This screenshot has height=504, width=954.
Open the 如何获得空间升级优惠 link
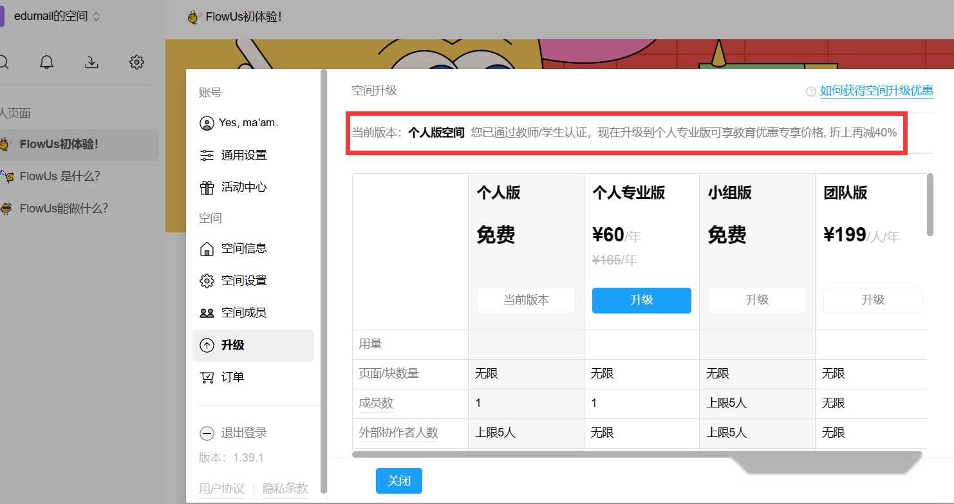(x=877, y=91)
